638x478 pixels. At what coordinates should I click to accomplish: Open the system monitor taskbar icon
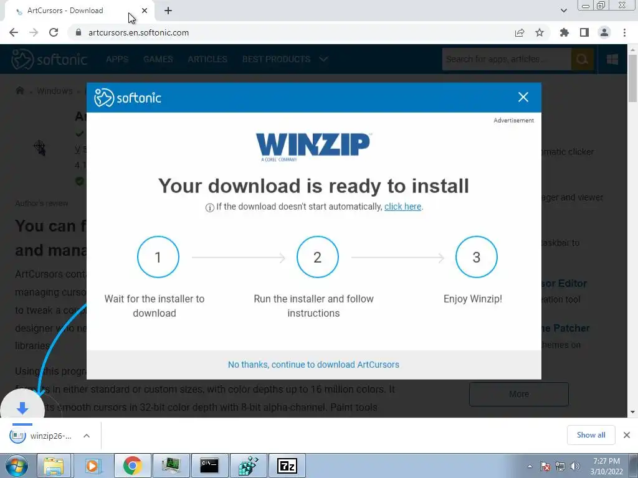pos(171,466)
